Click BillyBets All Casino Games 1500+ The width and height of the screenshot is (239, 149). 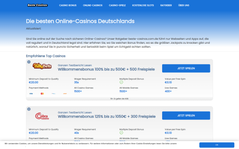coord(78,91)
